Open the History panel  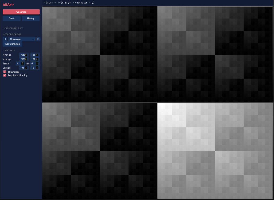(31, 18)
